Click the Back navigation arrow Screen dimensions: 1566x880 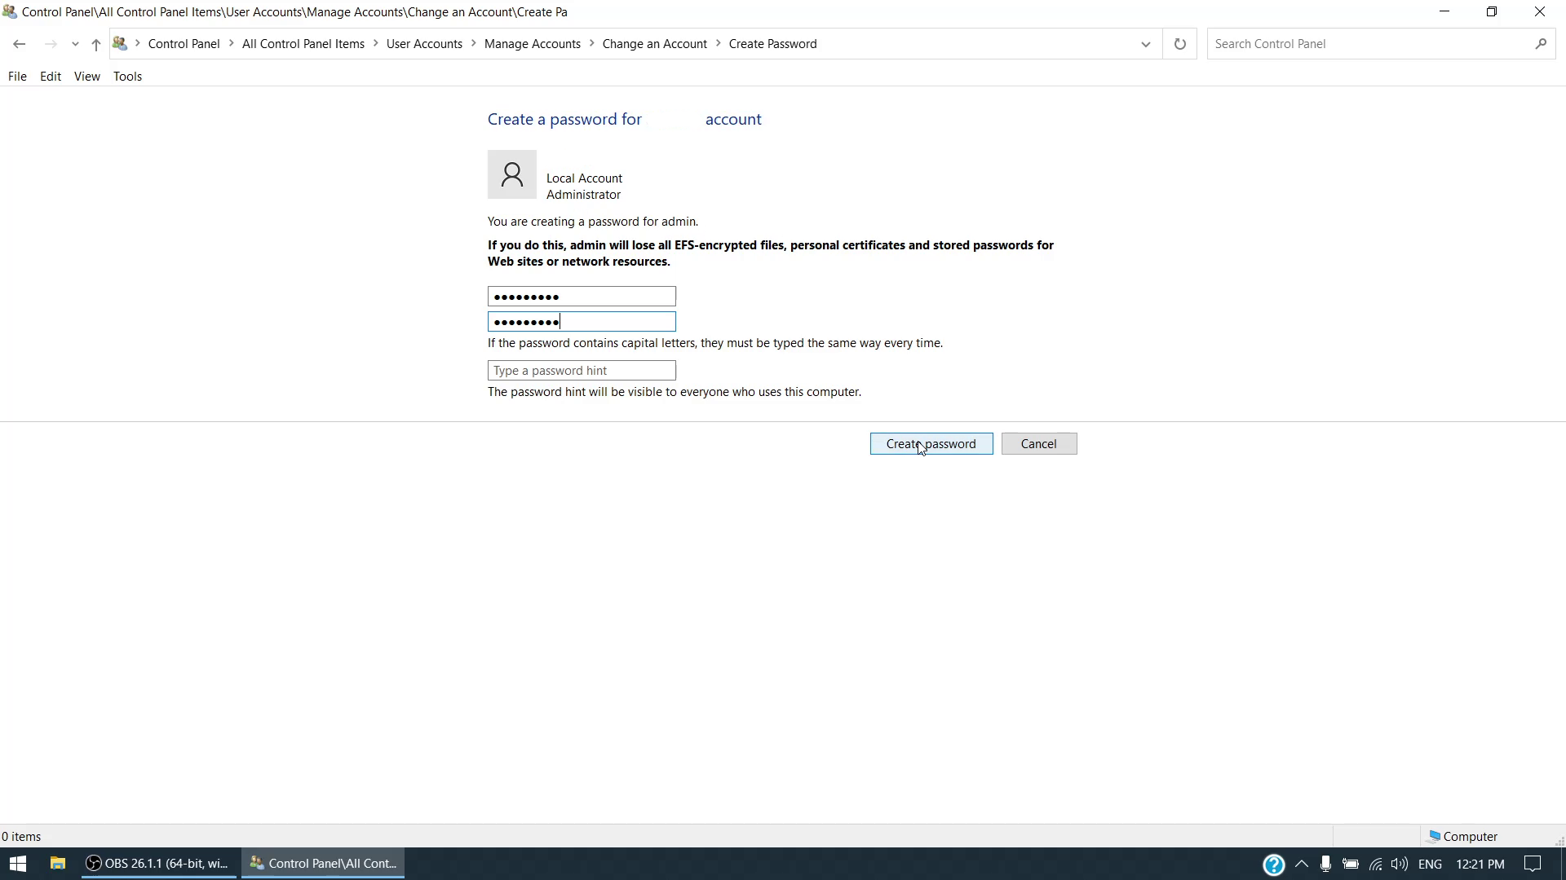tap(20, 44)
